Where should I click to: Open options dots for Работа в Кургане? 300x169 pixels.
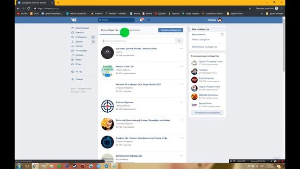tap(181, 102)
